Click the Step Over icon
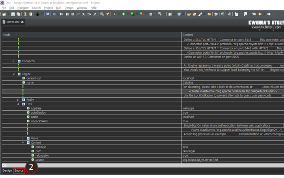The image size is (284, 178). 89,14
